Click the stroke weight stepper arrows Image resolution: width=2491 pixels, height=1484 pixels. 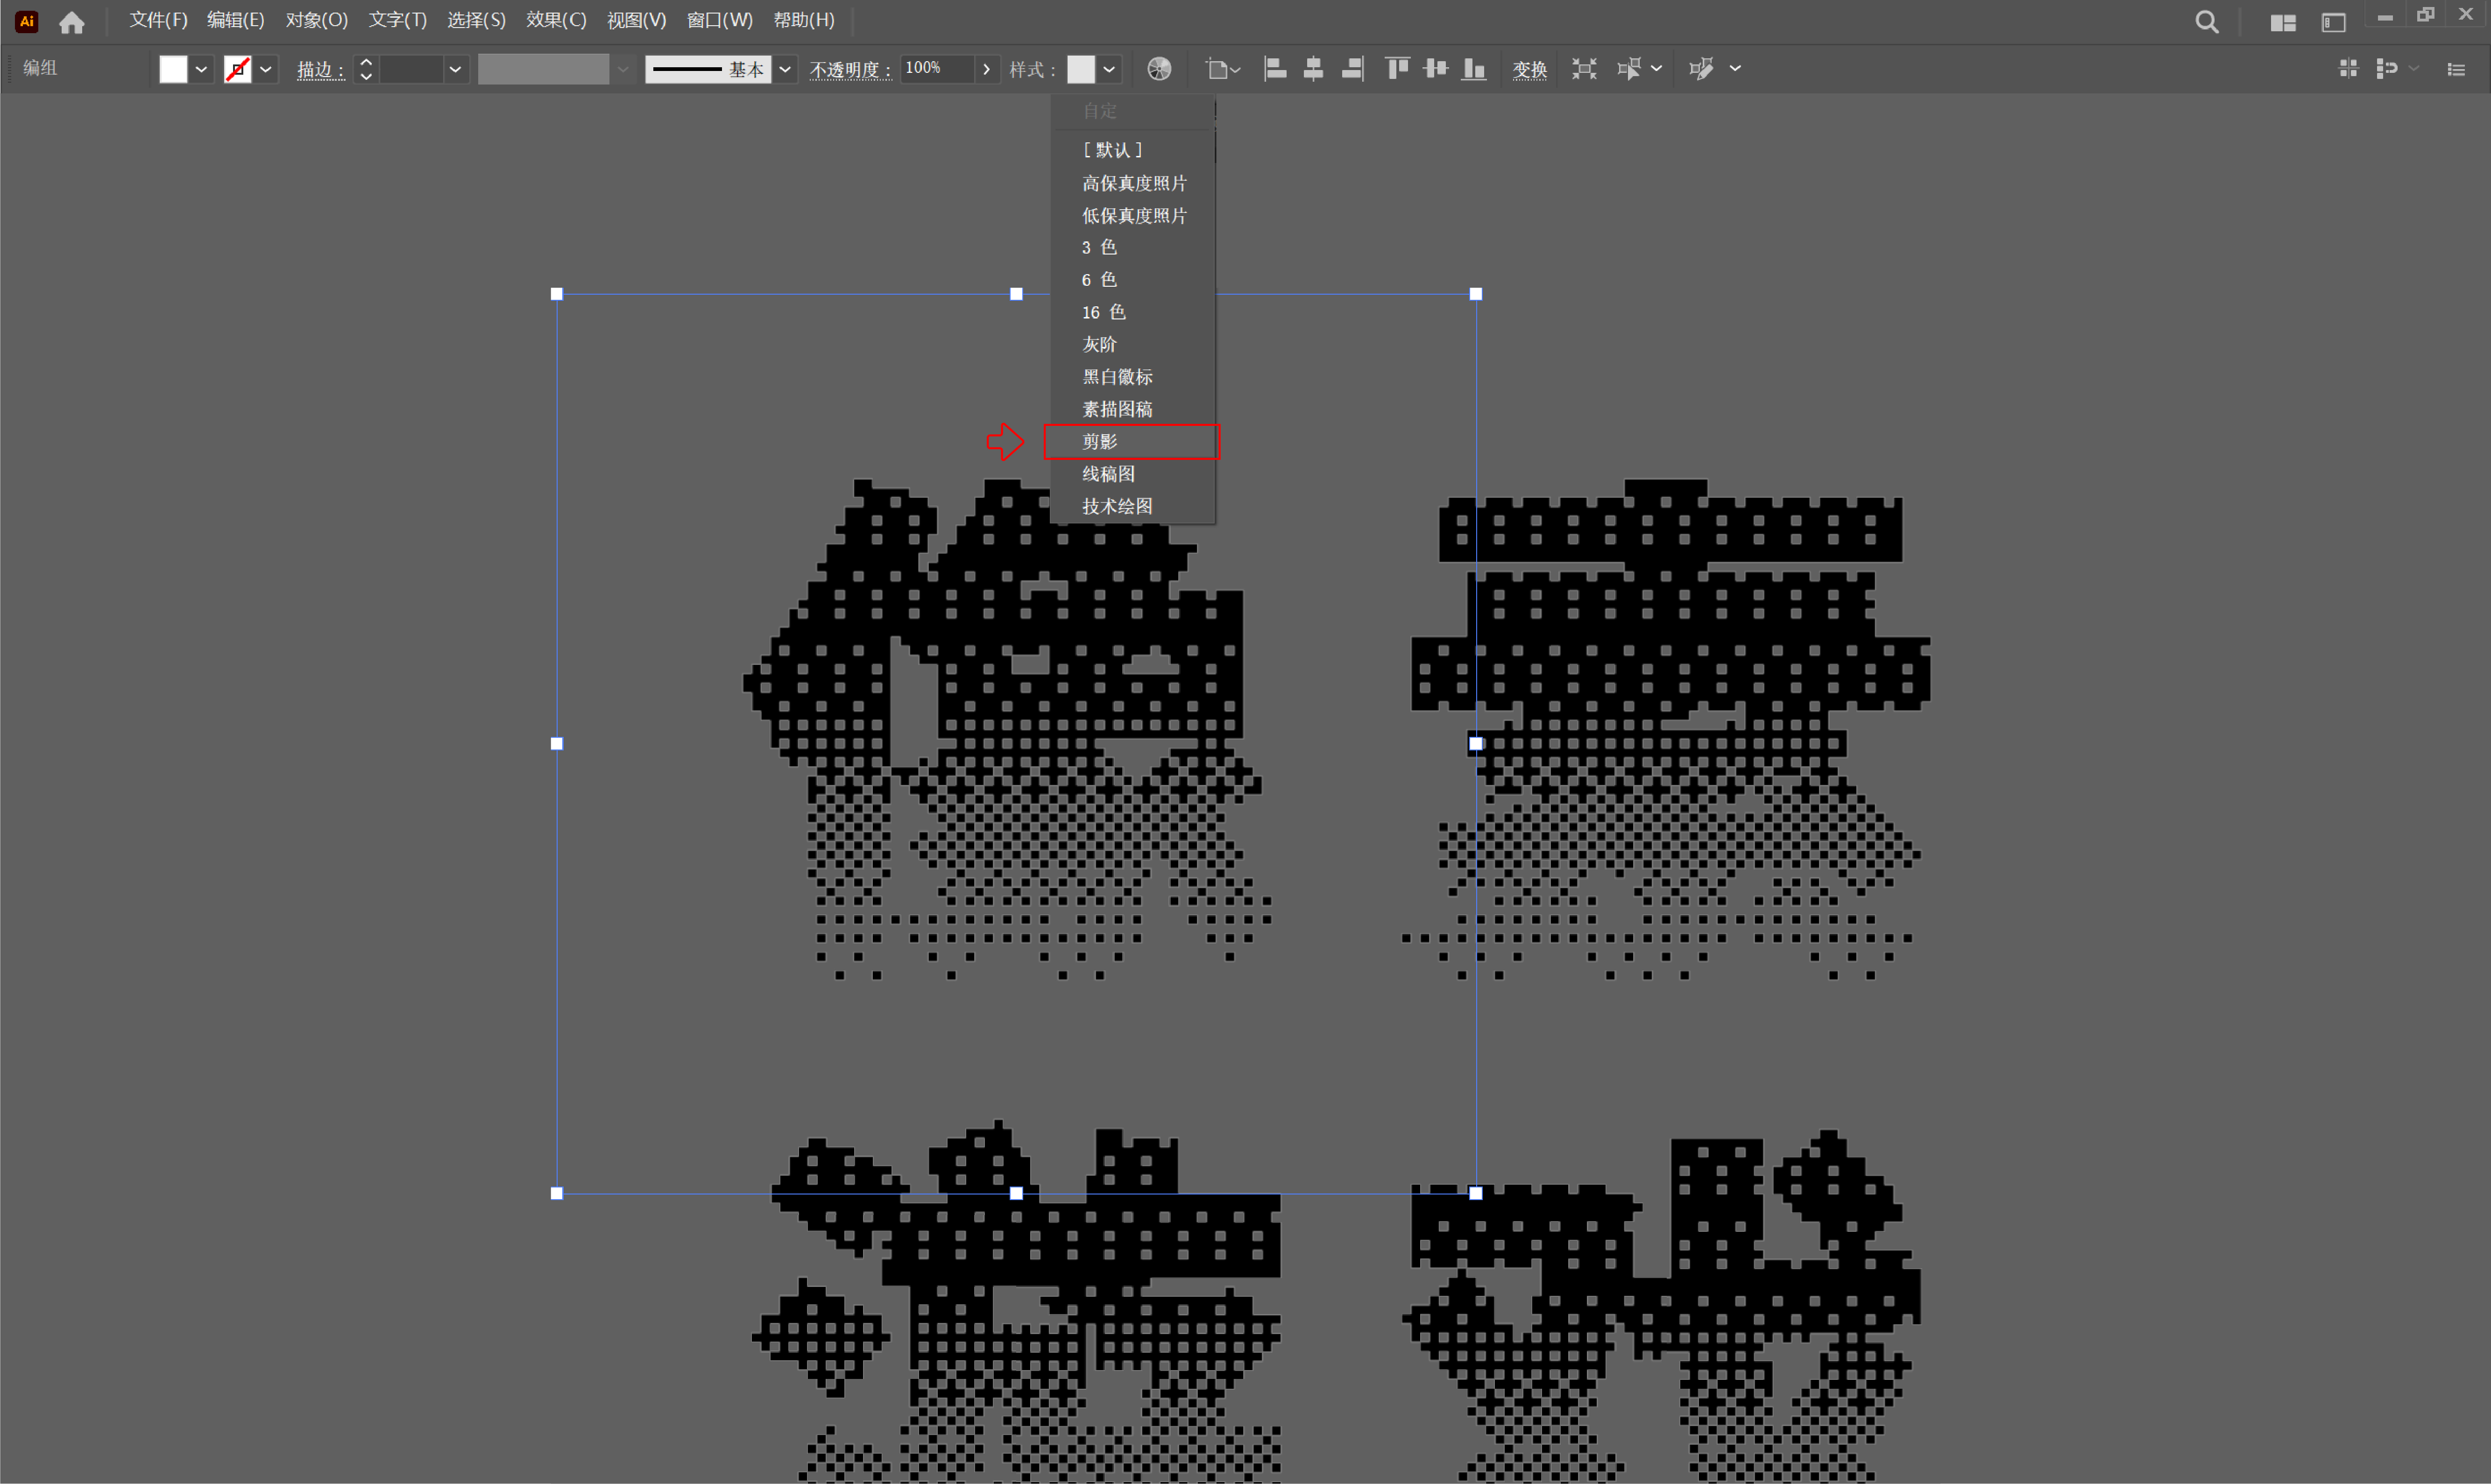[366, 69]
